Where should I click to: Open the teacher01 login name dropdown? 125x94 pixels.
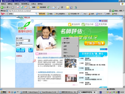pyautogui.click(x=29, y=41)
